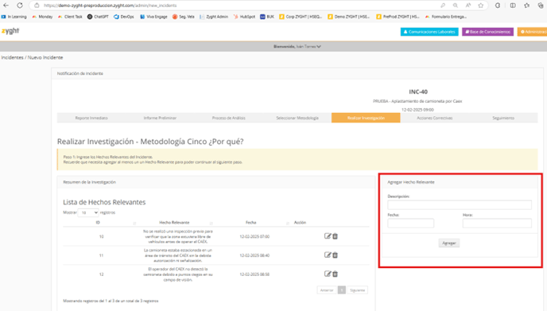This screenshot has height=311, width=547.
Task: Open the favorites list icon
Action: 527,6
